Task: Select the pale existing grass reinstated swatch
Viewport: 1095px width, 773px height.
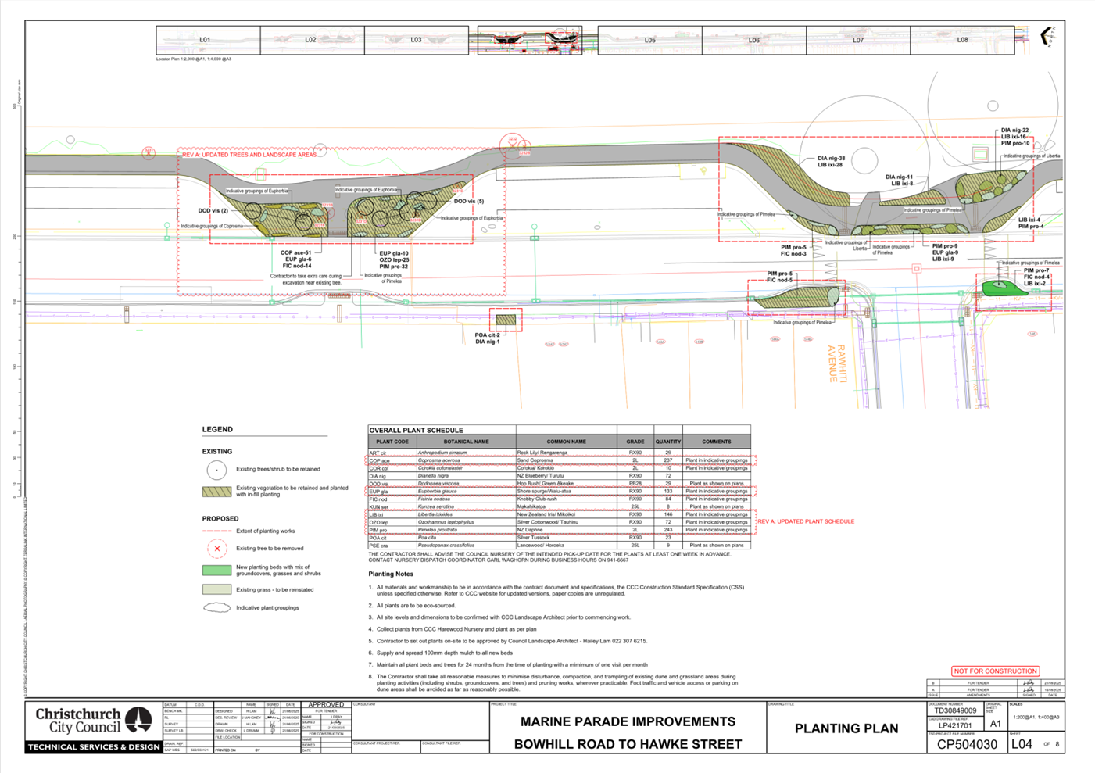Action: [216, 589]
